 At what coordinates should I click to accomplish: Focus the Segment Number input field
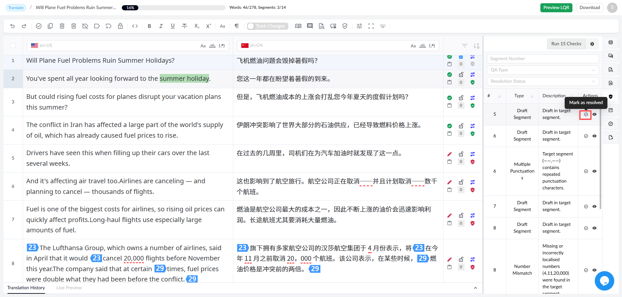click(x=543, y=59)
